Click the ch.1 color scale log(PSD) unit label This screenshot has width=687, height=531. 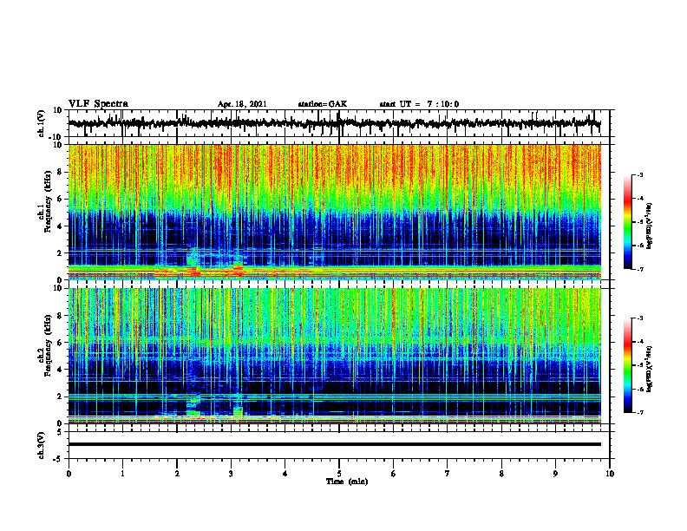click(650, 226)
